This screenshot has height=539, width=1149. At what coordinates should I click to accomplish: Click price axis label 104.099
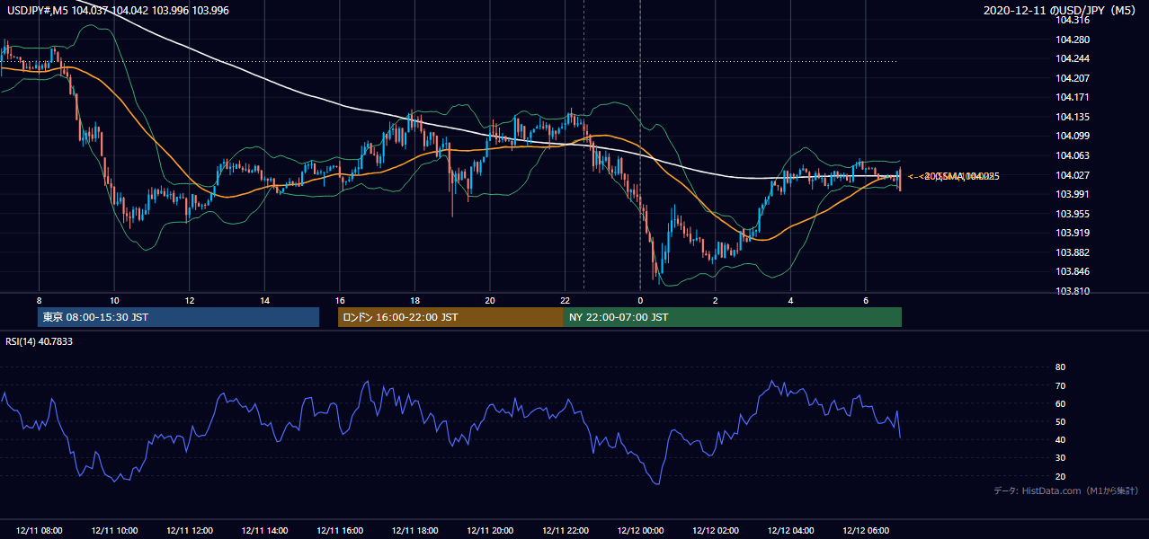[x=1073, y=136]
